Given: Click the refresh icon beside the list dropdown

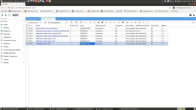Looking at the screenshot, I should tap(45, 22).
